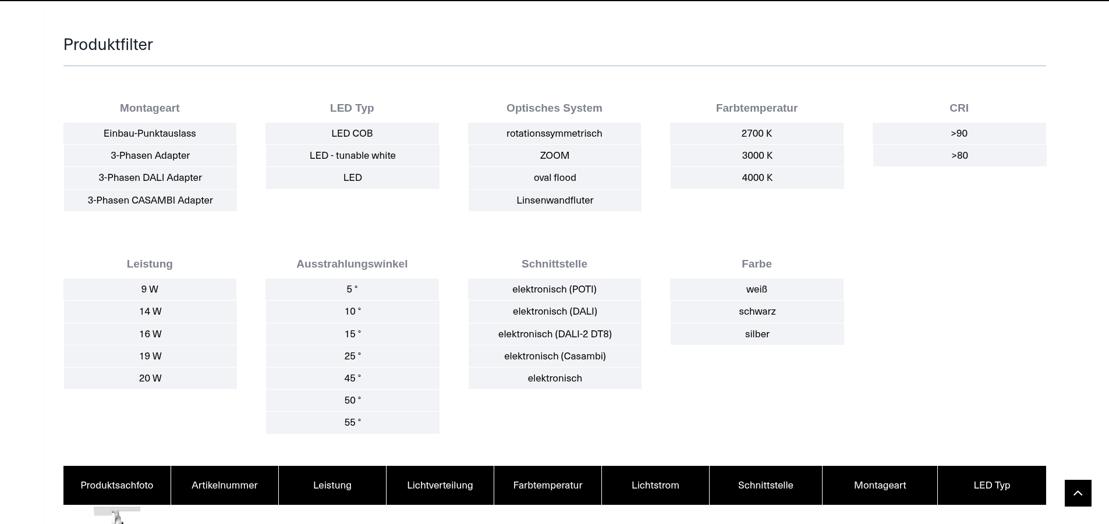Select the schwarz color filter
Screen dimensions: 1109x524
click(757, 312)
